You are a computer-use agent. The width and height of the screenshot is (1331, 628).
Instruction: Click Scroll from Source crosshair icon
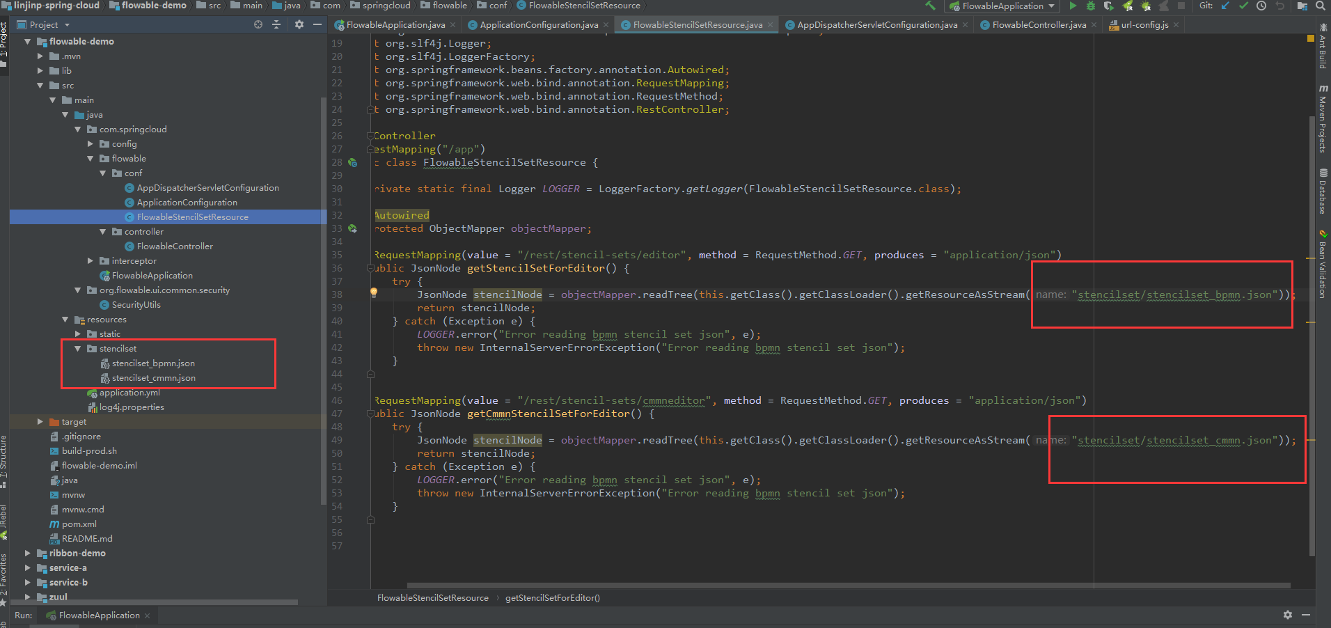(258, 24)
